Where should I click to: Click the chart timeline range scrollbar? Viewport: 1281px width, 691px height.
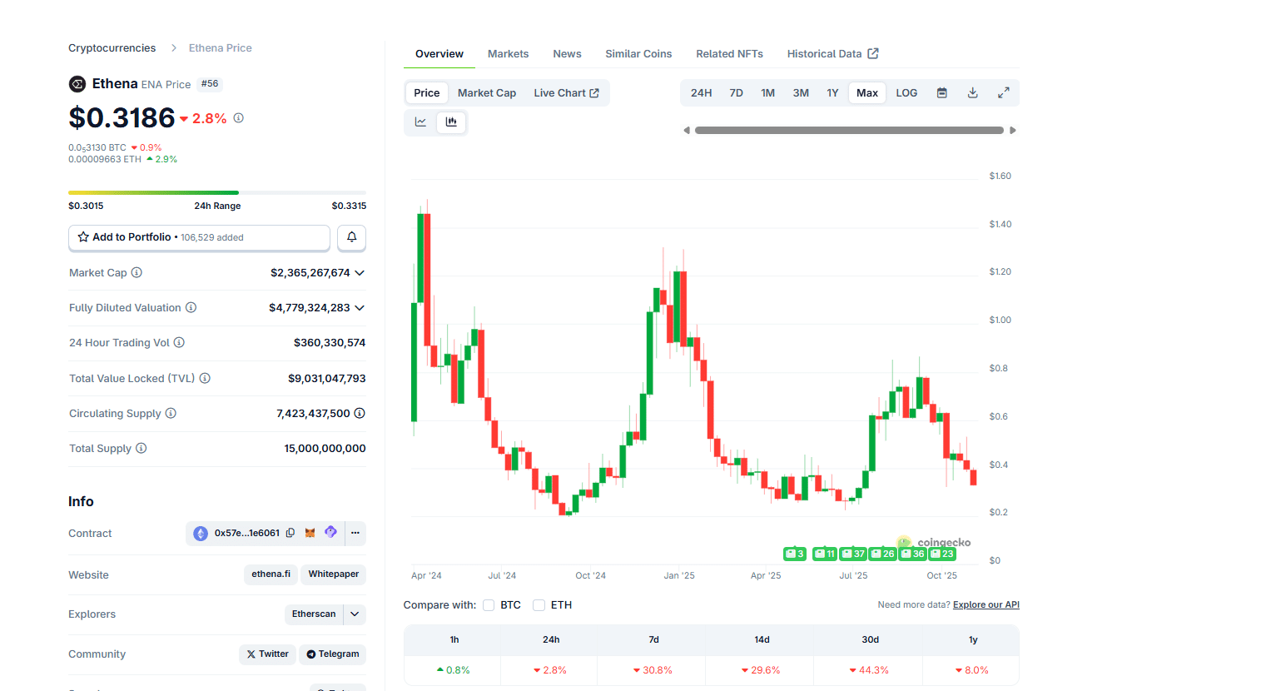849,130
